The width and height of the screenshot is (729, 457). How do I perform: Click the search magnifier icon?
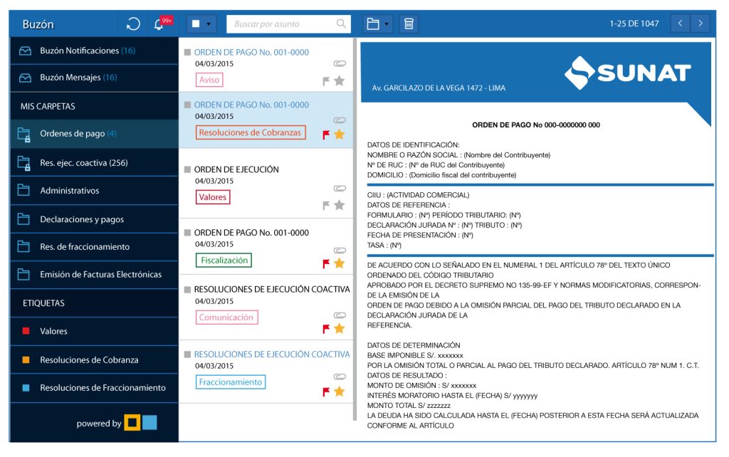pyautogui.click(x=342, y=24)
